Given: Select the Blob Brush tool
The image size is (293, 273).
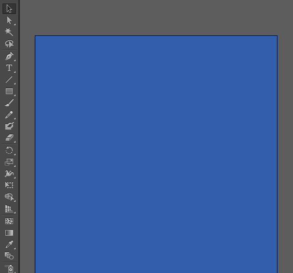Looking at the screenshot, I should click(9, 126).
